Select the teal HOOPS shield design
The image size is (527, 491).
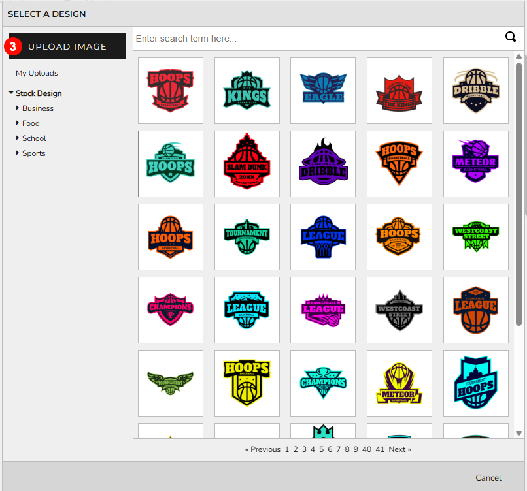tap(171, 164)
